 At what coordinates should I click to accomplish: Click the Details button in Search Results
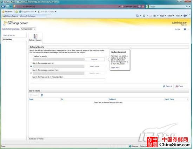pos(34,95)
